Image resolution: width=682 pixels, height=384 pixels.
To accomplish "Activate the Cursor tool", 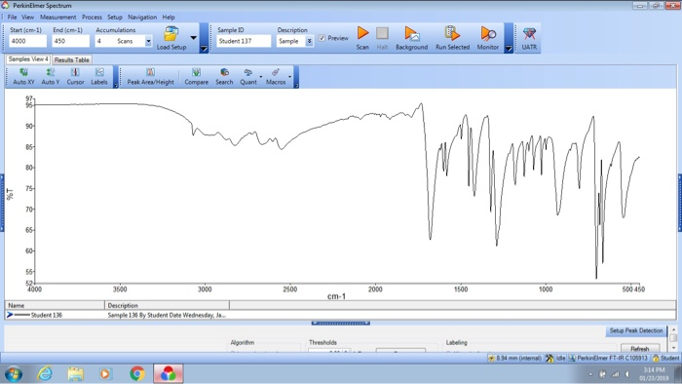I will click(75, 77).
